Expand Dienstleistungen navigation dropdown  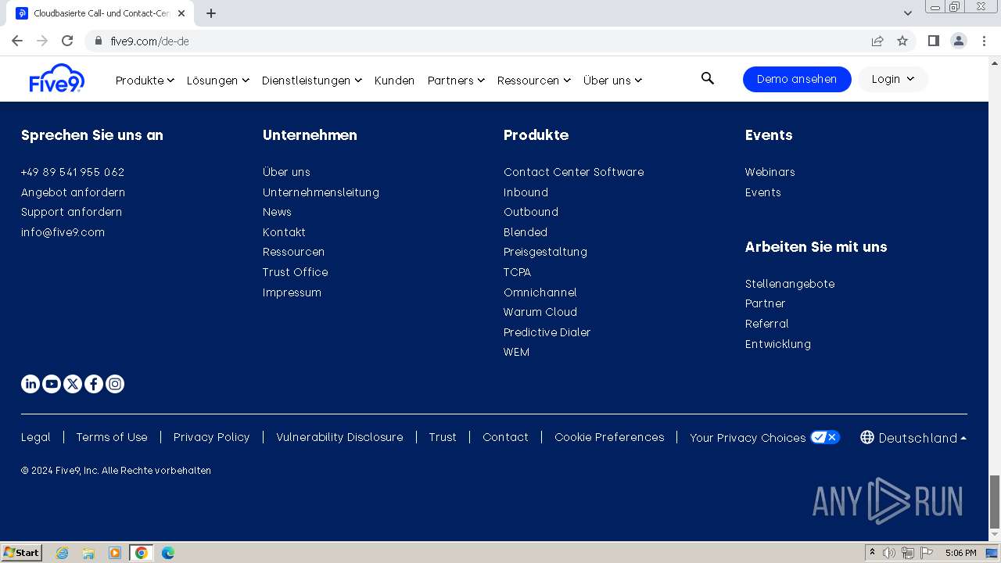pos(311,80)
